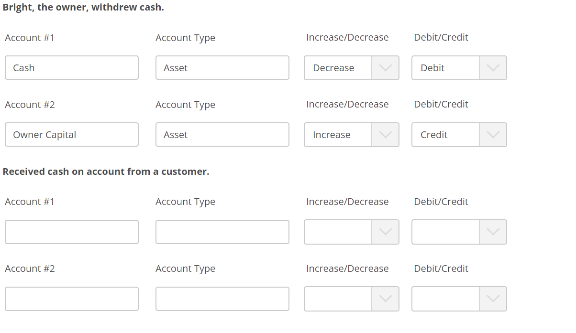Click the Asset type field beside Cash
576x333 pixels.
222,67
